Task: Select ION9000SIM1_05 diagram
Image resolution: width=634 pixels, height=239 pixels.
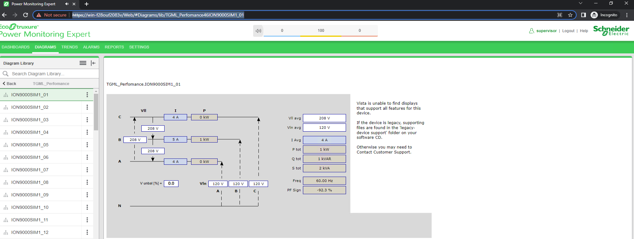Action: point(30,145)
